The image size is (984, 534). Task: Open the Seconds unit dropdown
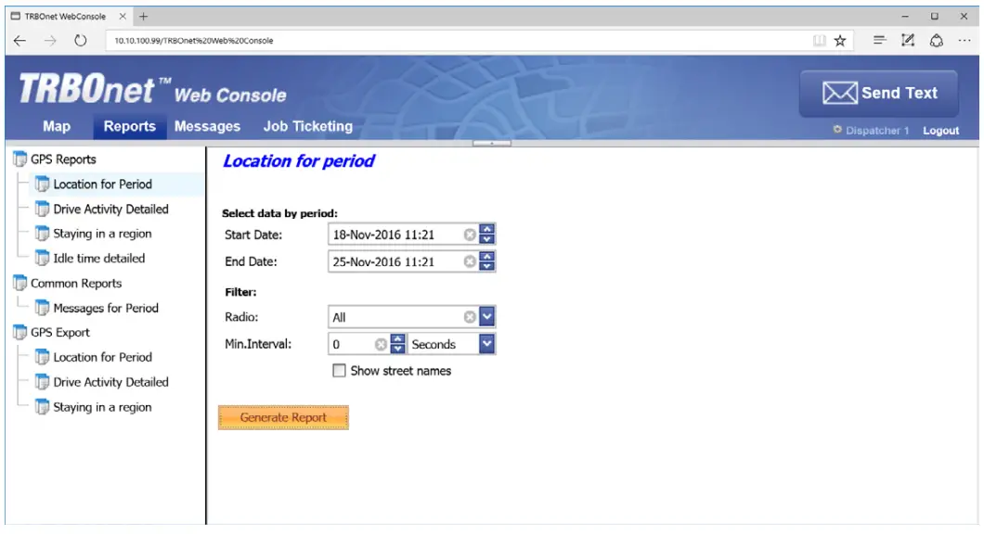[487, 343]
